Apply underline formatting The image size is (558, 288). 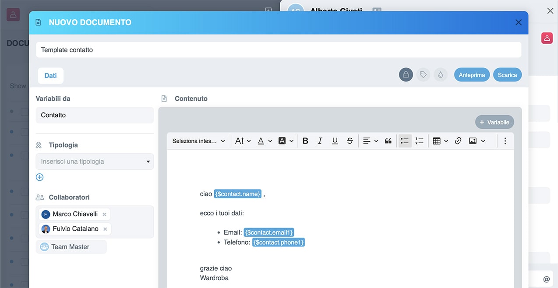335,141
